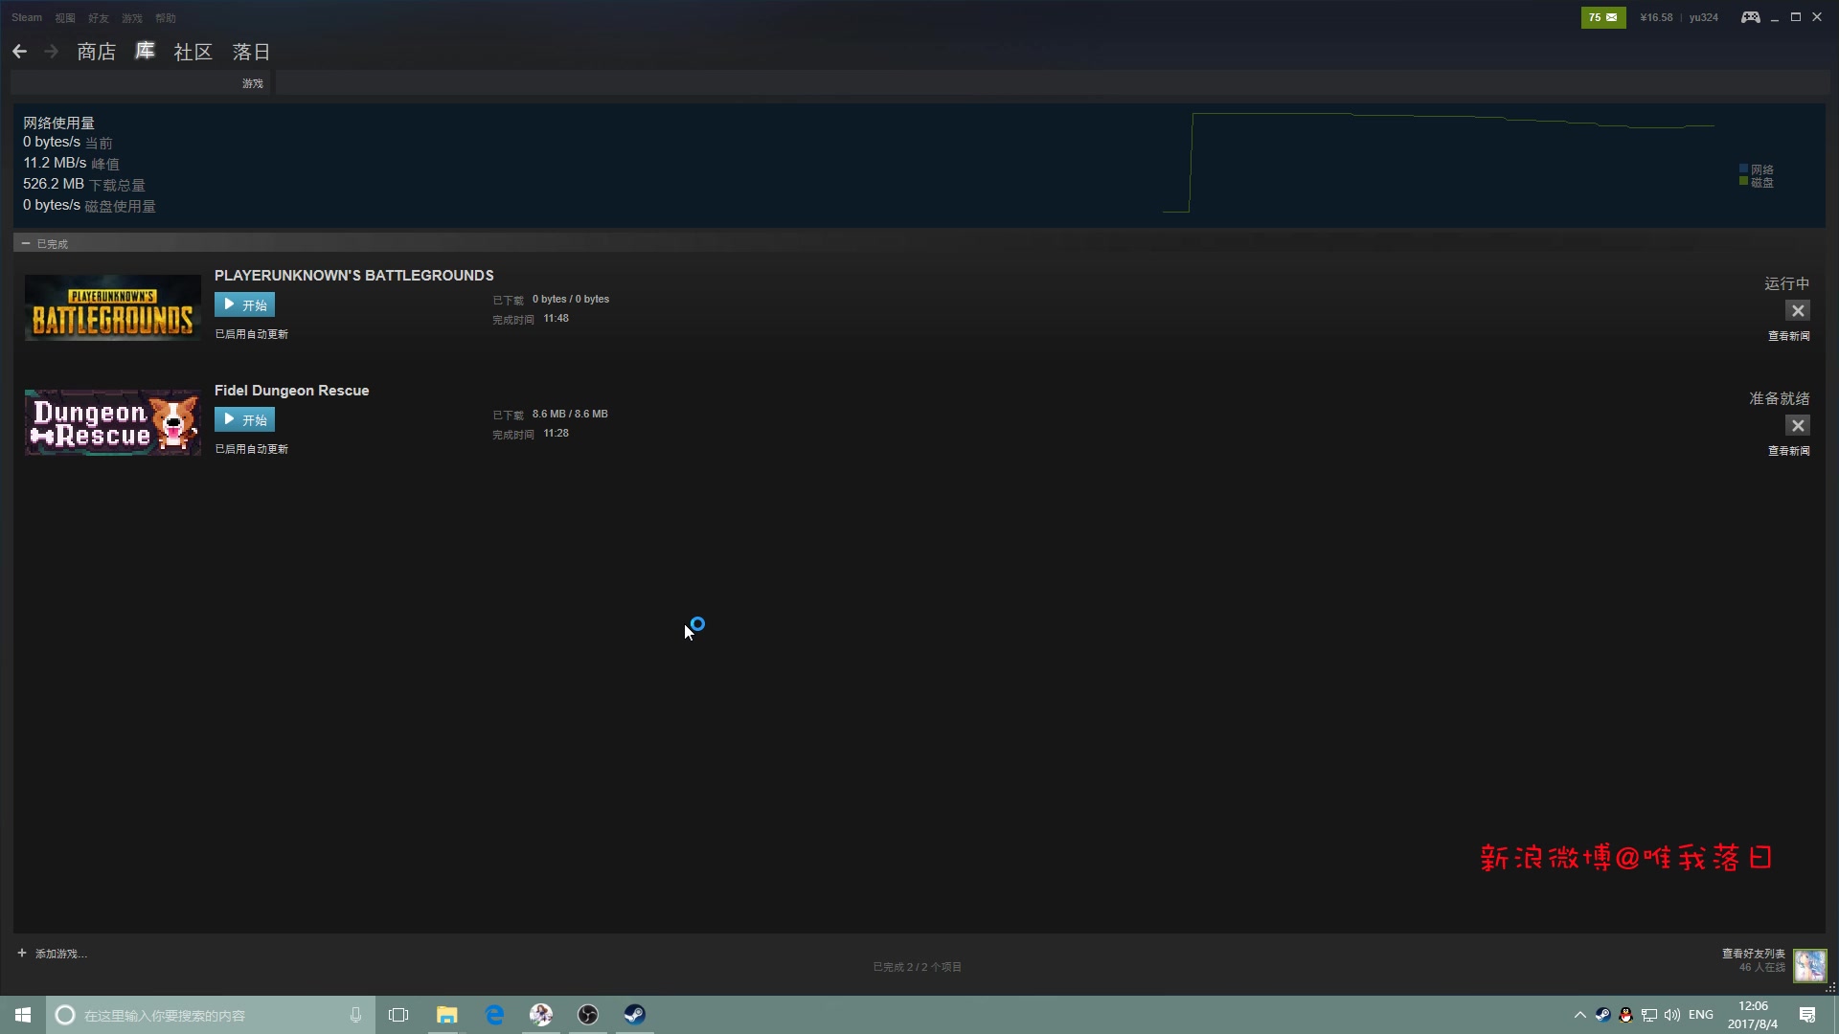Viewport: 1839px width, 1034px height.
Task: Remove Fidel Dungeon Rescue entry with X
Action: pyautogui.click(x=1798, y=425)
